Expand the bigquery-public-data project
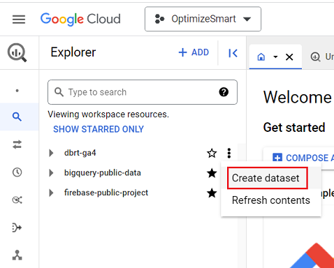Viewport: 334px width, 268px height. pyautogui.click(x=51, y=173)
